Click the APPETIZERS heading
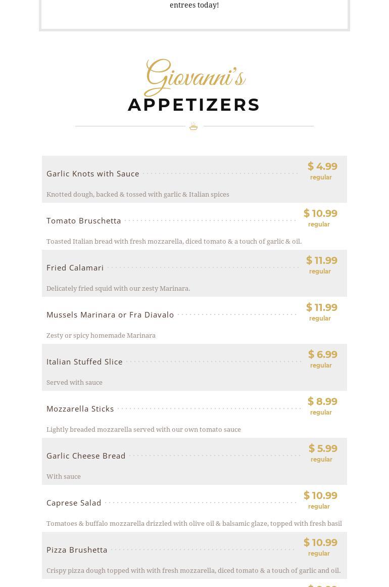 (x=194, y=105)
